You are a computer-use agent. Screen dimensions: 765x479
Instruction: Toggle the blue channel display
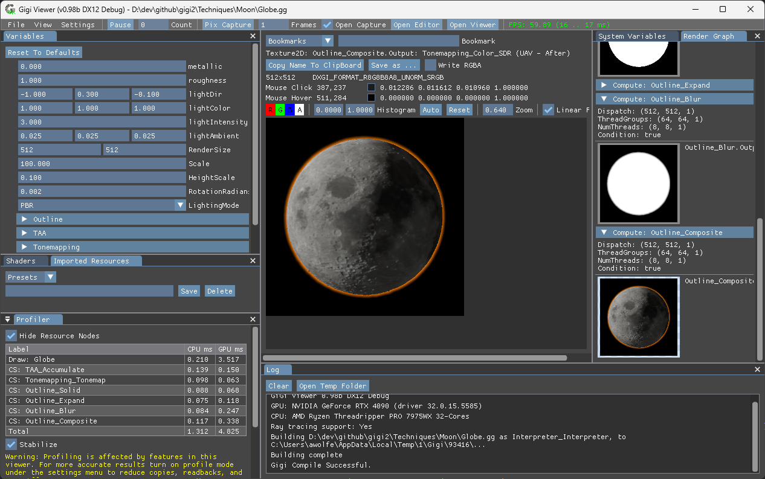pyautogui.click(x=288, y=109)
